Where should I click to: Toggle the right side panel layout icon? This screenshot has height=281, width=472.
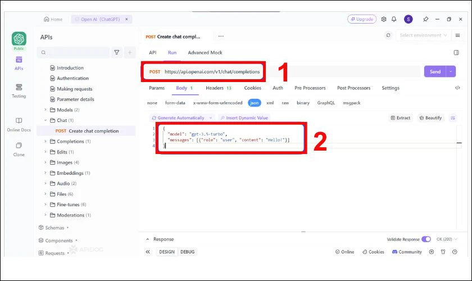click(456, 52)
